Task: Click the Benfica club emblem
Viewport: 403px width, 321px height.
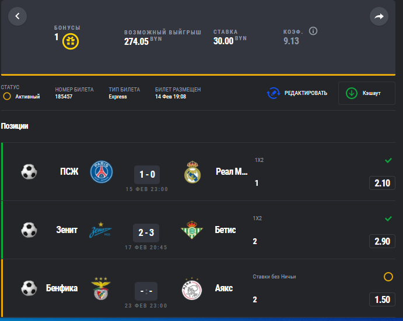Action: (101, 288)
